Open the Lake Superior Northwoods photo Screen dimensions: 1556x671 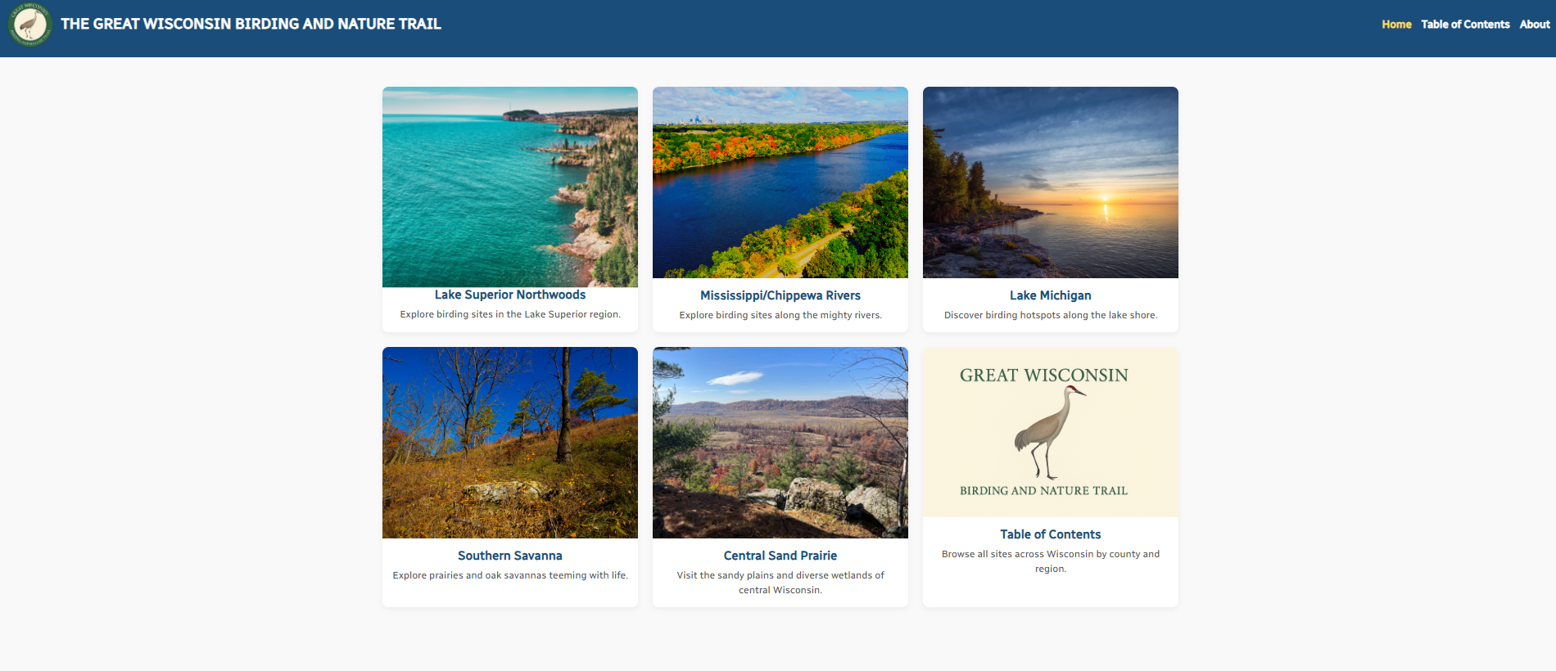[510, 187]
